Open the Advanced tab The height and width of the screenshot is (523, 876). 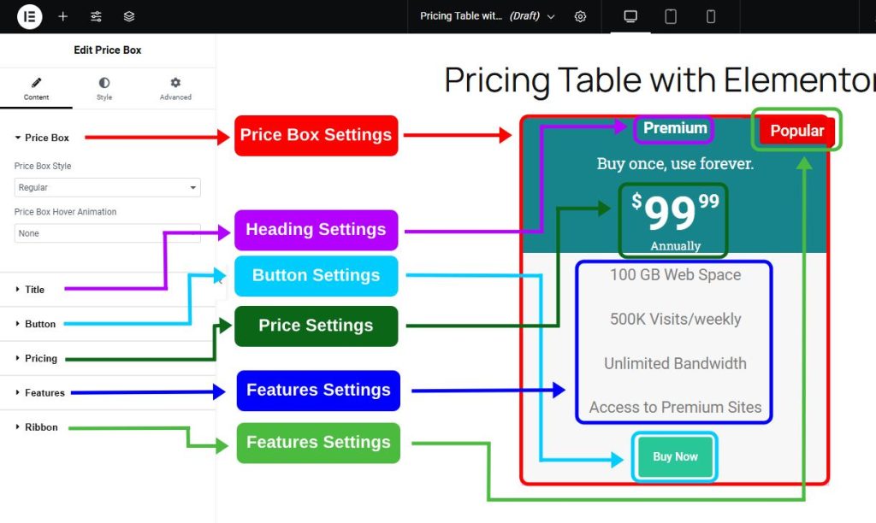(175, 89)
